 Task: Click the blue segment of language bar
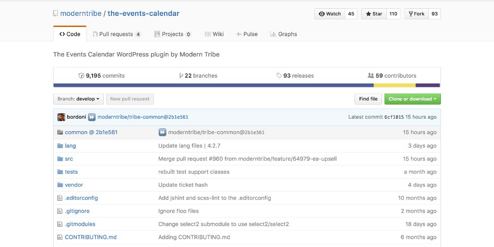coord(214,85)
